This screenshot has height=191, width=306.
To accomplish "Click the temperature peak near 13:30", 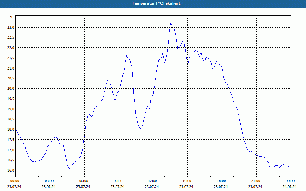I will [x=171, y=23].
